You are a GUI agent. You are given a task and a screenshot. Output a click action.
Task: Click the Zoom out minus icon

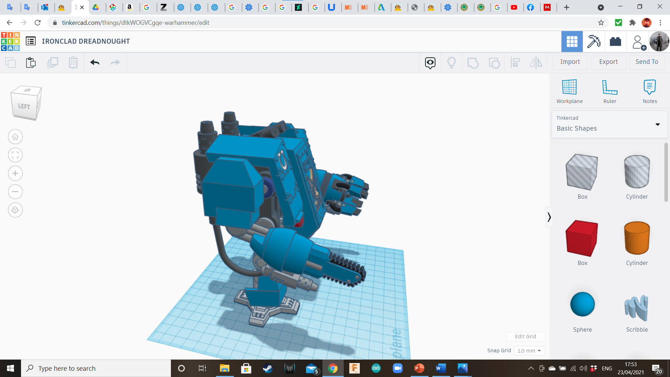pos(15,192)
